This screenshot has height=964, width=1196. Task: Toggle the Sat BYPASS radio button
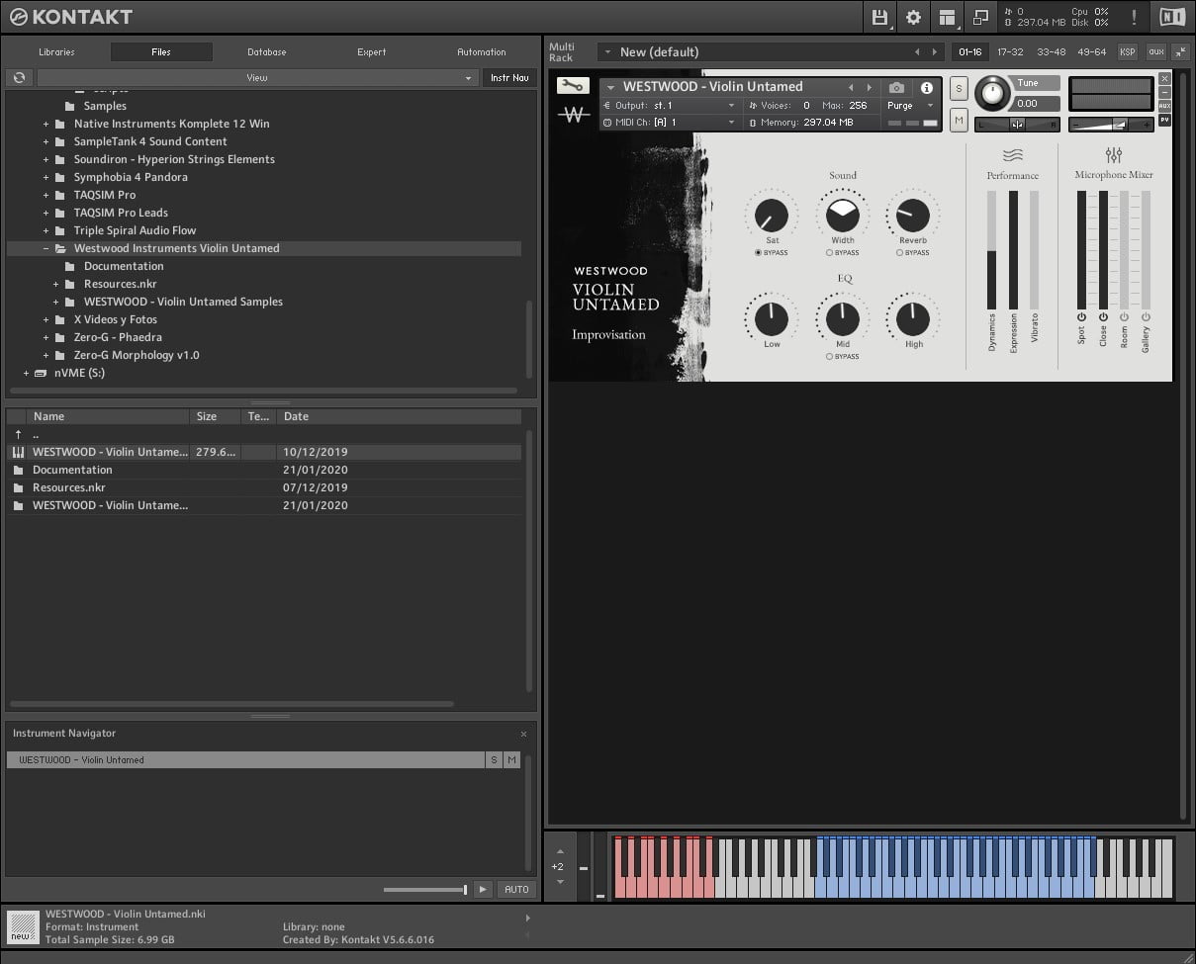tap(758, 253)
